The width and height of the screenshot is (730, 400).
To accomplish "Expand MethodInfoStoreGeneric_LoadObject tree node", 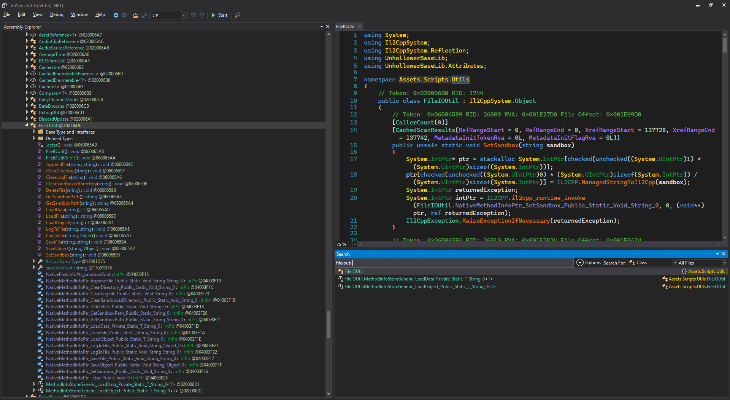I will point(34,390).
